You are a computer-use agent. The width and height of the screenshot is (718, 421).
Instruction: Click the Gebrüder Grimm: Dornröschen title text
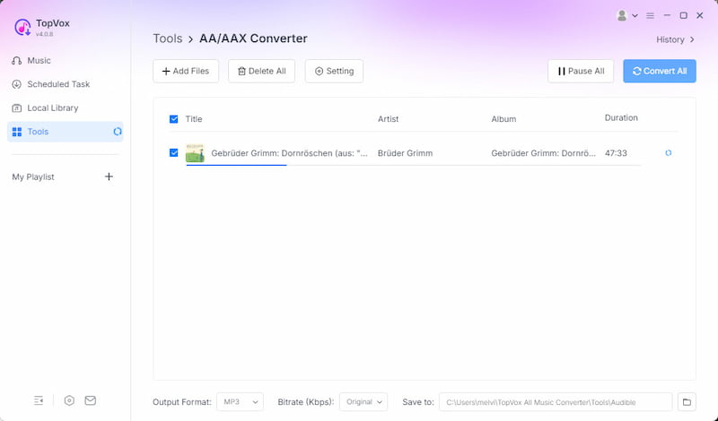click(289, 153)
